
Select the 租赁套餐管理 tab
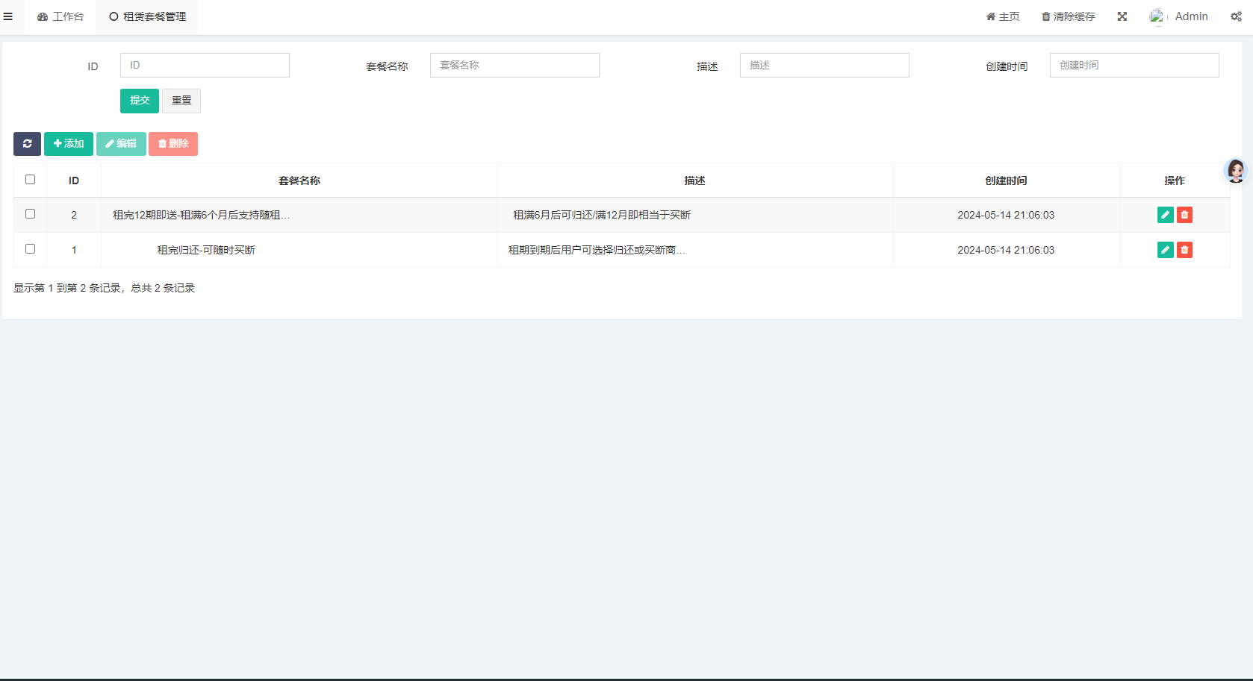pos(147,16)
